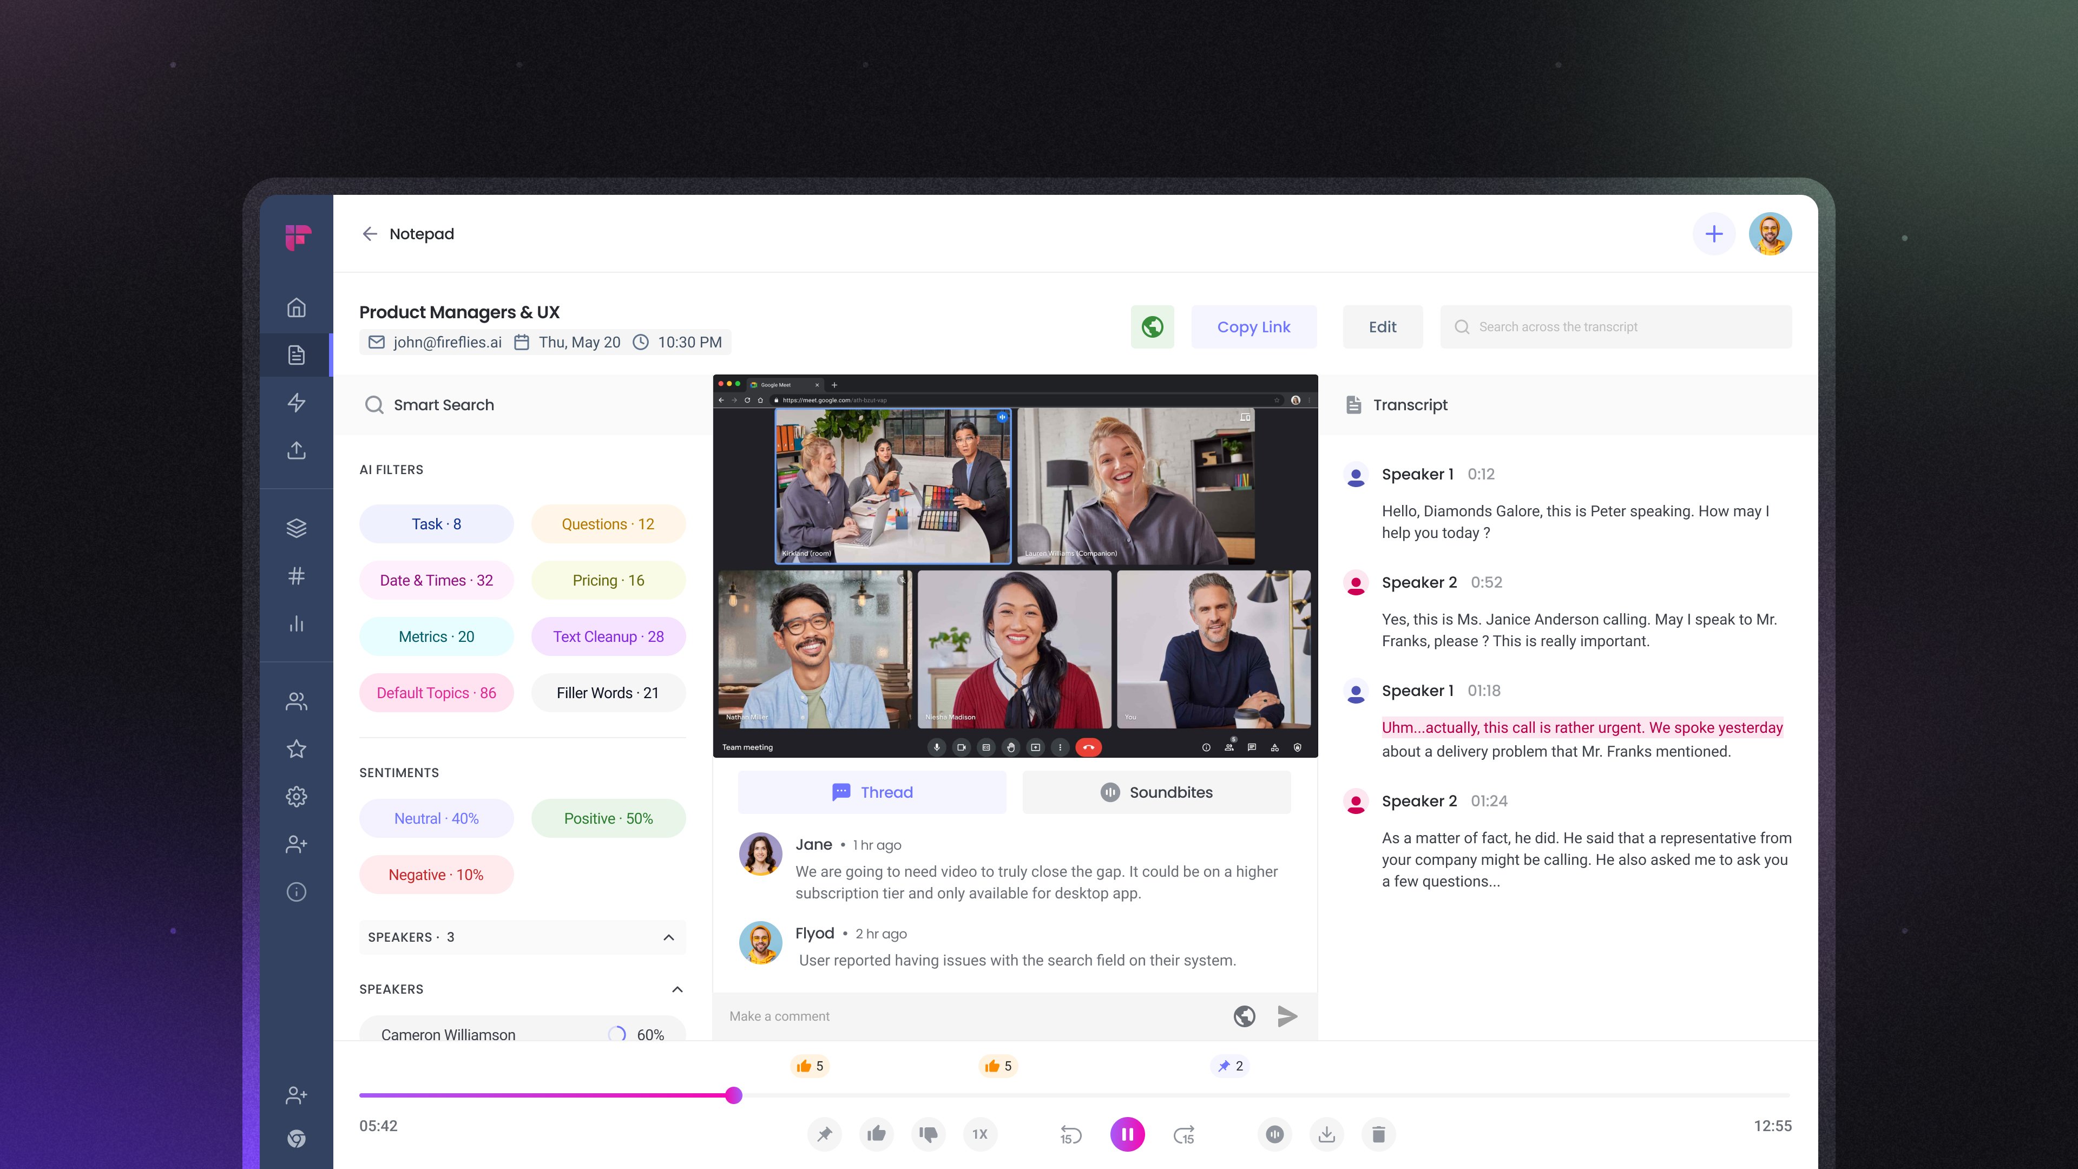Change playback speed from 1X
Viewport: 2078px width, 1169px height.
coord(979,1133)
